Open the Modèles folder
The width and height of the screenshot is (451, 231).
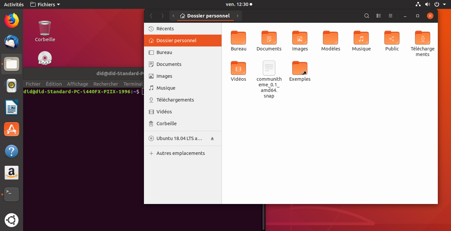(330, 41)
